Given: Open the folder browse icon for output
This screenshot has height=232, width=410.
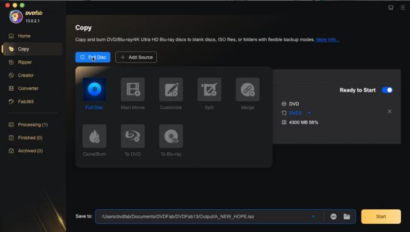Looking at the screenshot, I should pyautogui.click(x=347, y=217).
